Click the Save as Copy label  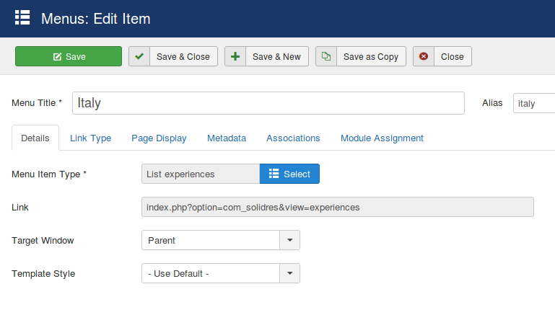click(370, 57)
